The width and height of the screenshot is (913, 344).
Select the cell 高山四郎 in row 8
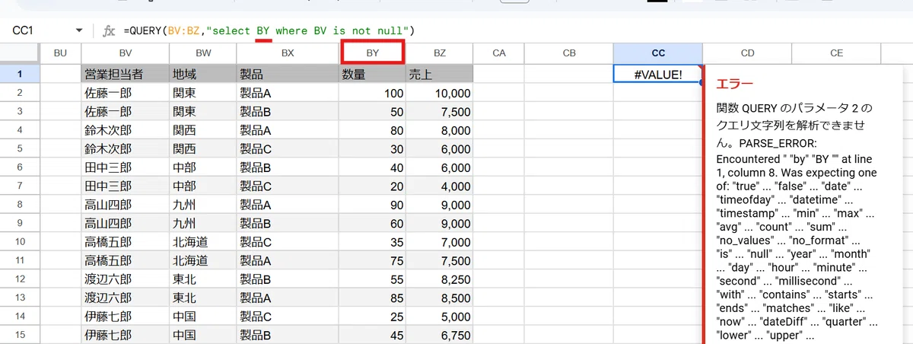[126, 204]
